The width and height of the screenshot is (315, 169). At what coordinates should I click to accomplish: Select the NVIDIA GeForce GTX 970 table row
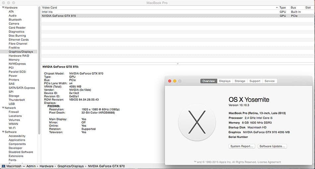pyautogui.click(x=178, y=16)
